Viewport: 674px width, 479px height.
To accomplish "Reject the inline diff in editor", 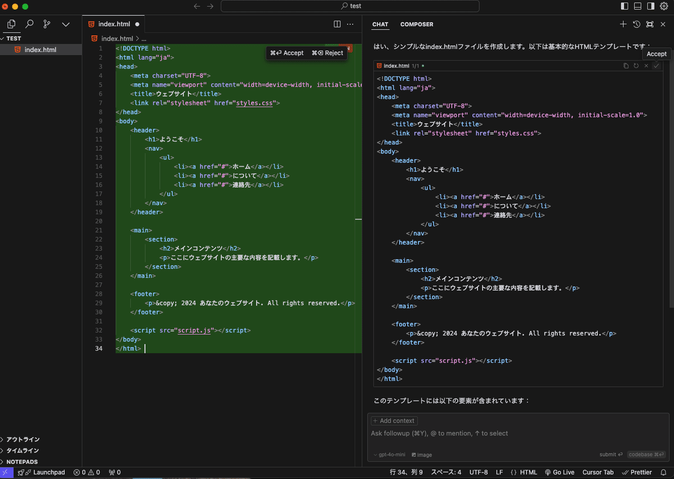I will [x=327, y=53].
